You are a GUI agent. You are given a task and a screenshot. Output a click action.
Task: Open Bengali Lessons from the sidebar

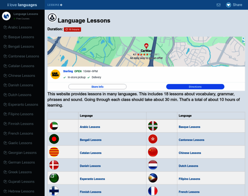point(21,46)
